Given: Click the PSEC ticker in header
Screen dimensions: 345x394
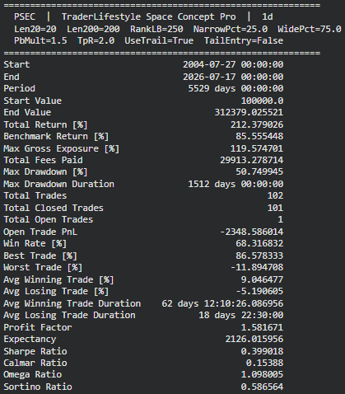Looking at the screenshot, I should [25, 16].
